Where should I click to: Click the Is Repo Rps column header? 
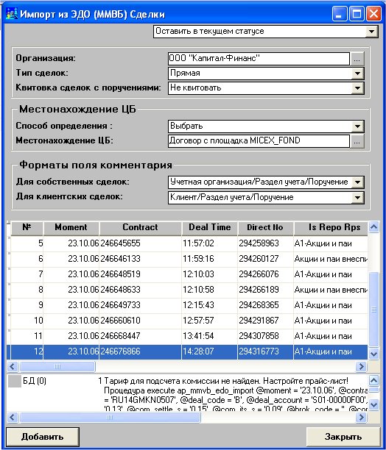[x=331, y=228]
